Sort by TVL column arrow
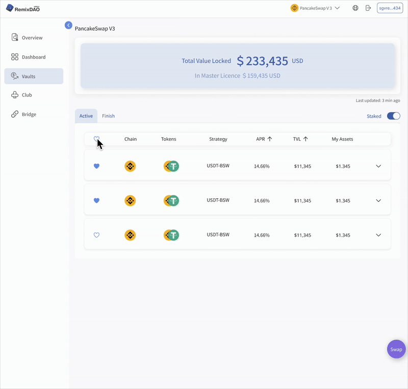 305,139
